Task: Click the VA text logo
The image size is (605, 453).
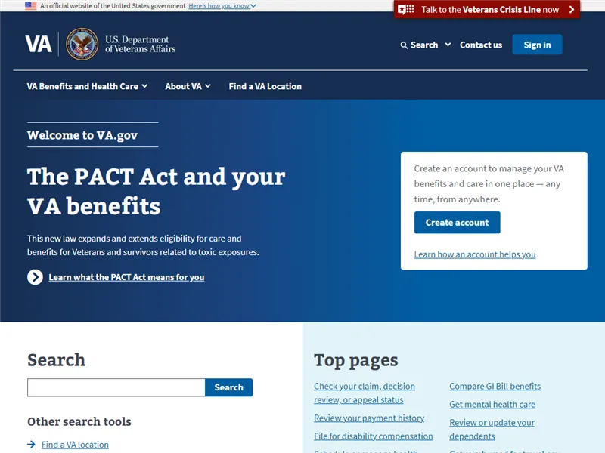Action: click(x=39, y=45)
